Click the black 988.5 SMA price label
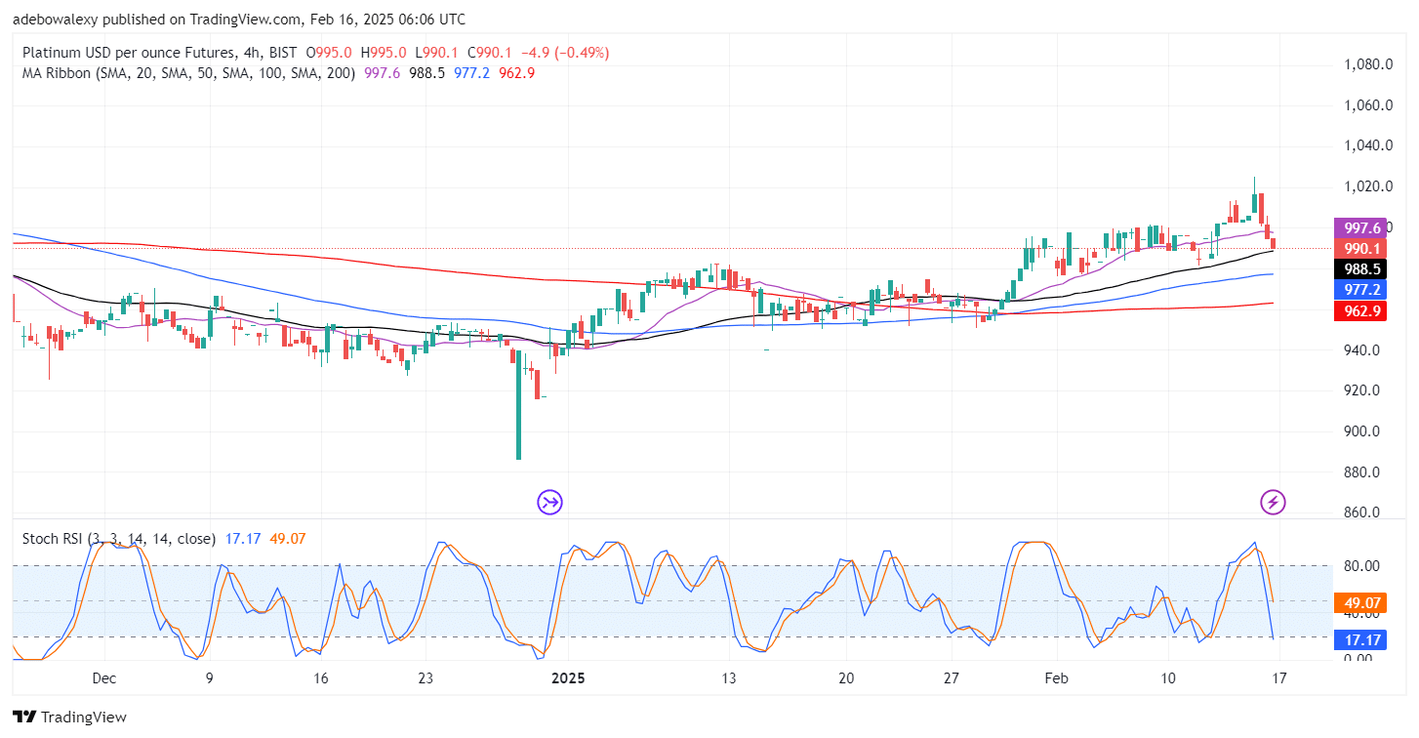This screenshot has height=738, width=1419. point(1358,268)
